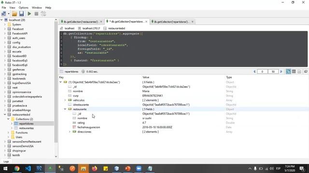Open the Help menu

(48, 8)
